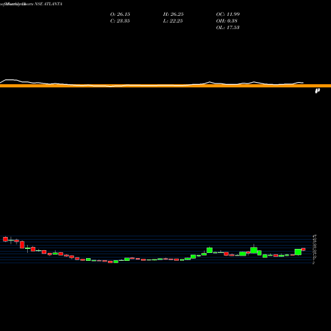Select the high price "H: 26.25"

coord(173,14)
